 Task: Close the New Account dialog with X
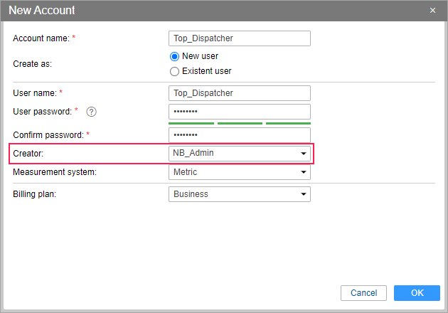pos(433,11)
